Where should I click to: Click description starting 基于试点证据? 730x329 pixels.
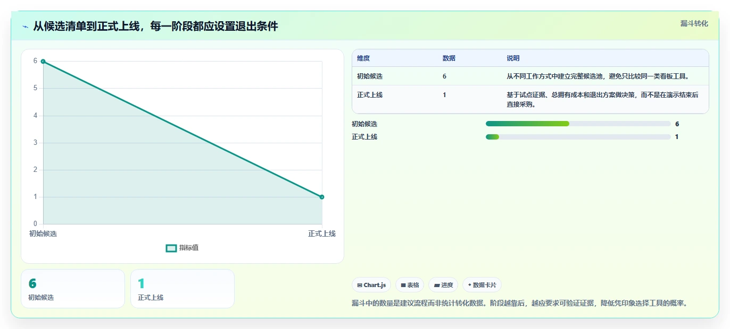[603, 100]
